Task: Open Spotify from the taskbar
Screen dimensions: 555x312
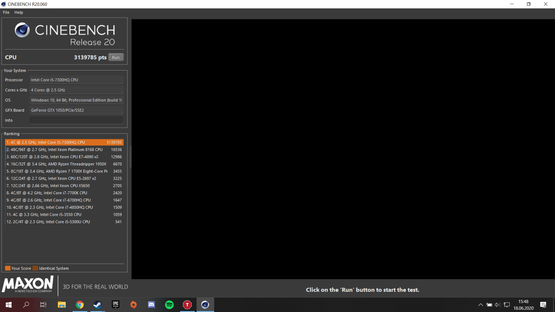Action: tap(169, 305)
